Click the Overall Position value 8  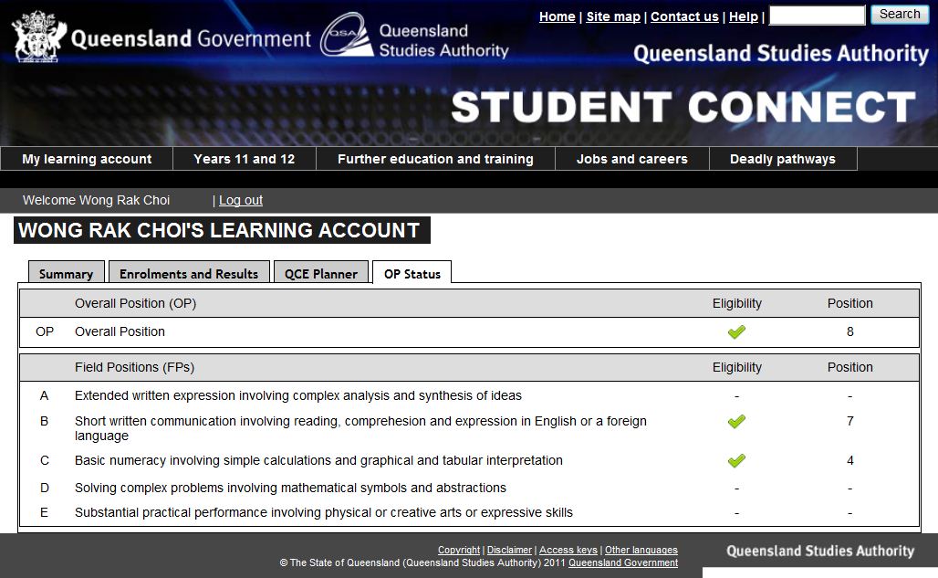850,331
